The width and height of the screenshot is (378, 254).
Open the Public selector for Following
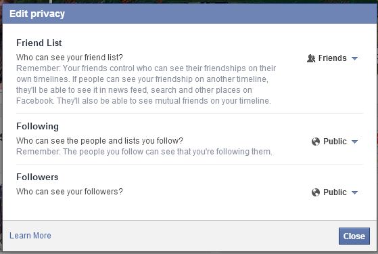[335, 142]
